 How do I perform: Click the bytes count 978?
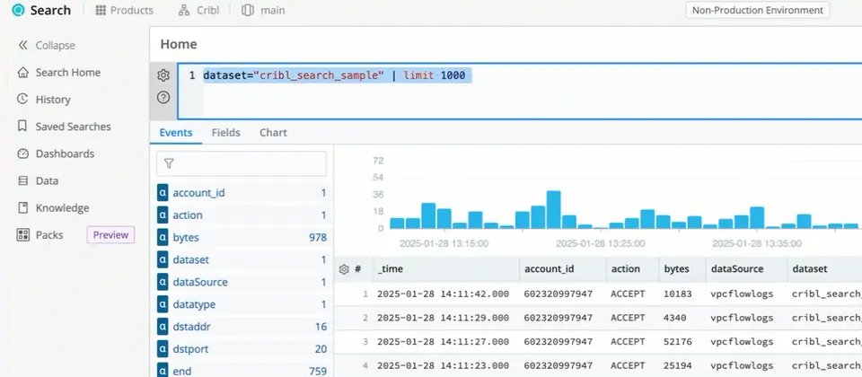(318, 237)
